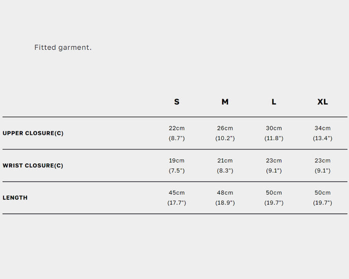
Task: Select the 21cm wrist closure measurement
Action: click(225, 161)
